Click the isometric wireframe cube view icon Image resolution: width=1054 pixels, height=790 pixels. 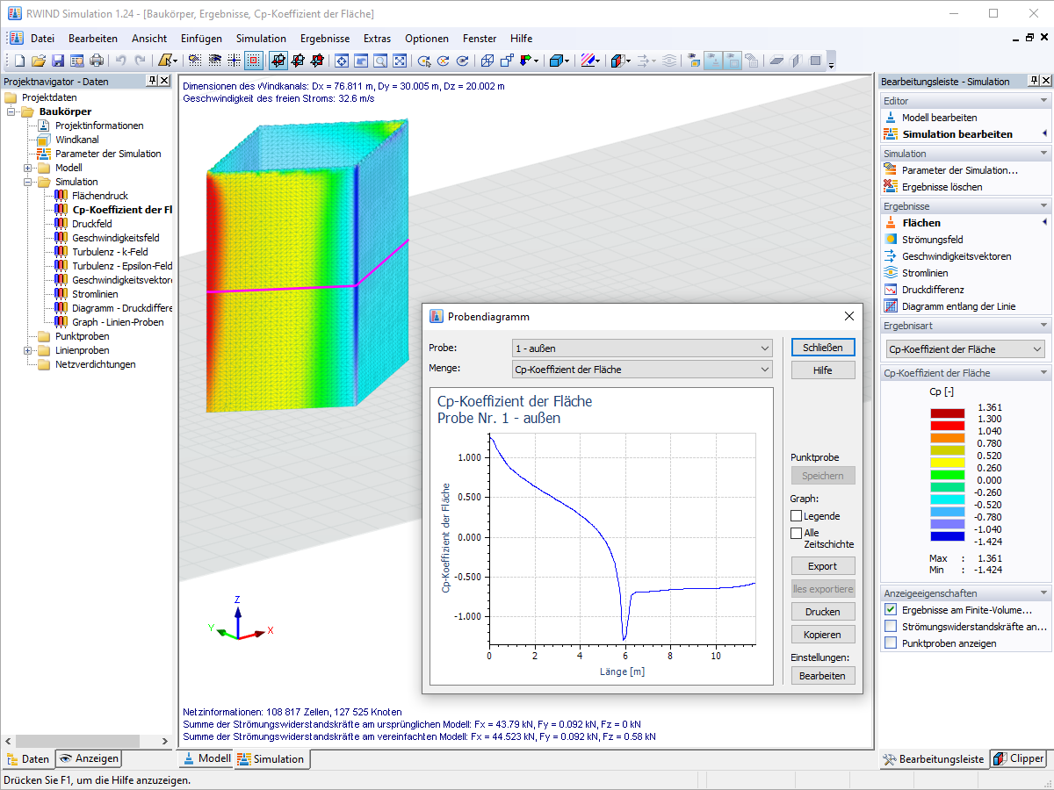[x=487, y=61]
